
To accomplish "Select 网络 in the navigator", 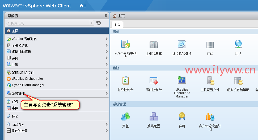I will coord(57,64).
